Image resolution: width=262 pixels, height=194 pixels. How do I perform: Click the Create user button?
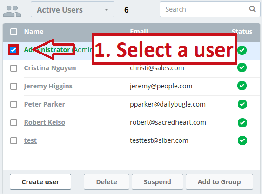pos(40,182)
